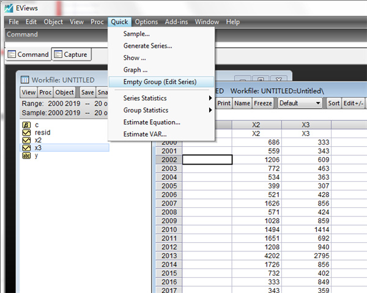Click the workfile View button
Screen dimensions: 367x293
[29, 92]
